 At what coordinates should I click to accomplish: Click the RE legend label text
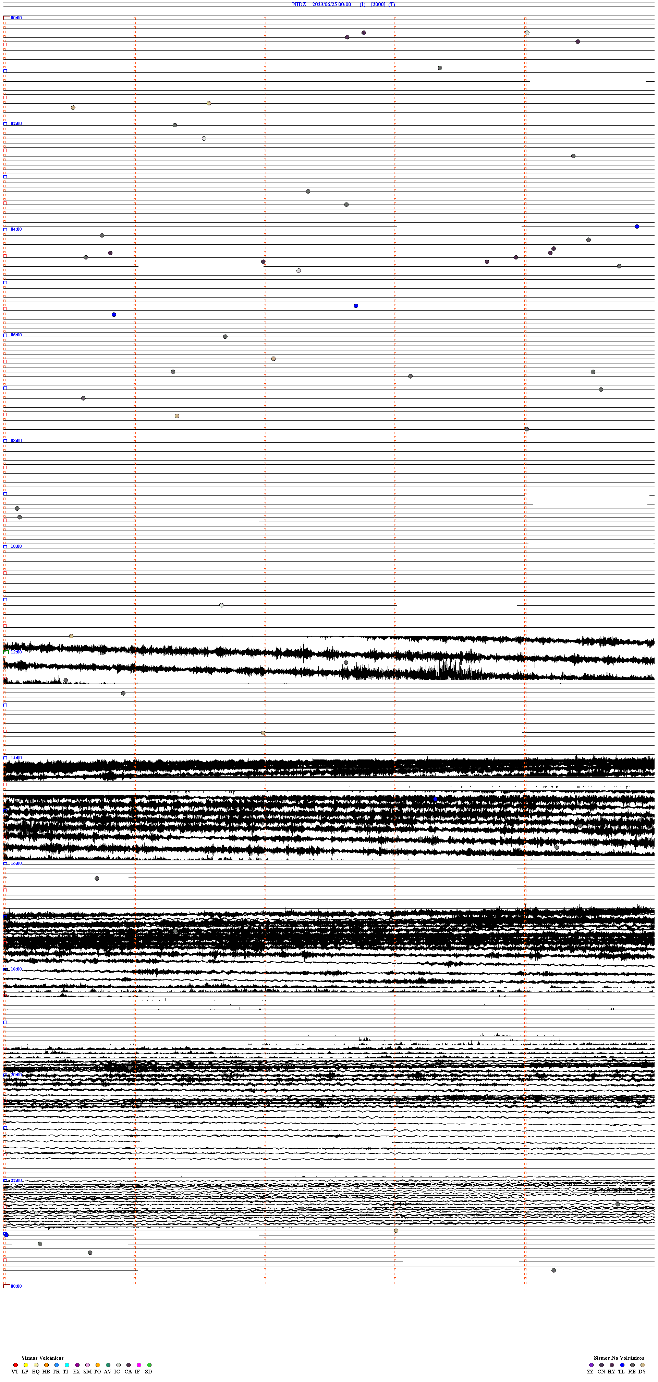[x=632, y=1371]
